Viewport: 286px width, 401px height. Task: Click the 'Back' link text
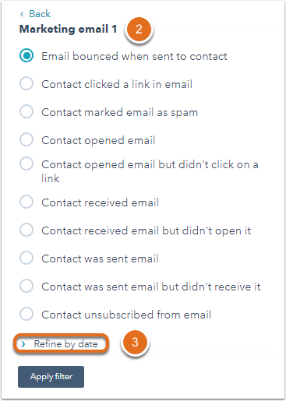[x=40, y=14]
